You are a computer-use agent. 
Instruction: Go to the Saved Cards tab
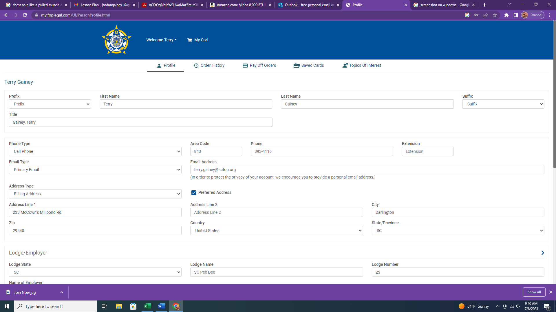coord(309,65)
